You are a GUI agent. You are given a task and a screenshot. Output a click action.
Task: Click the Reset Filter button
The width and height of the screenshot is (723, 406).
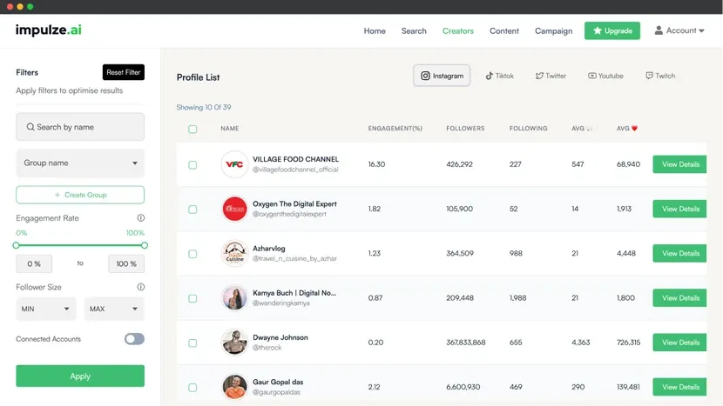pyautogui.click(x=124, y=72)
